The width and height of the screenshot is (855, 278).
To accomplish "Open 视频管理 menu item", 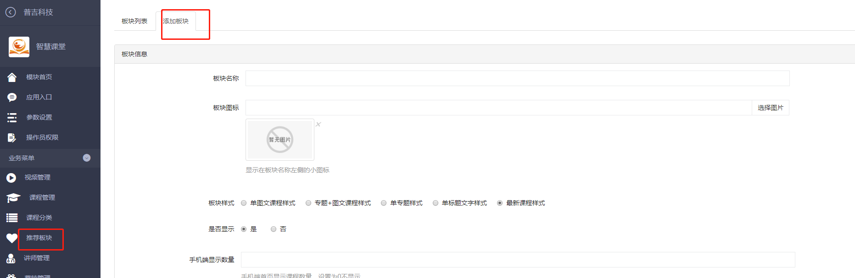I will click(x=38, y=177).
